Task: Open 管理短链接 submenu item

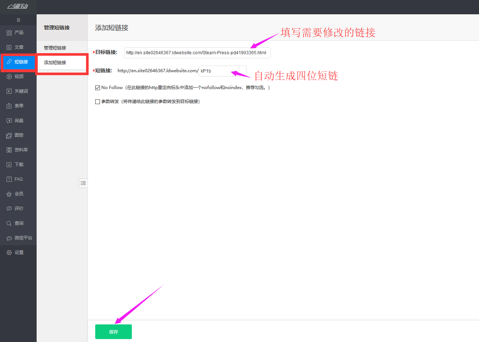Action: 55,48
